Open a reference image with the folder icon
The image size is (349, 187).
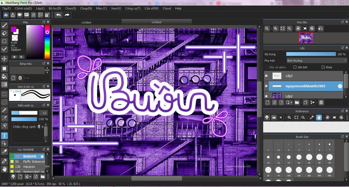click(274, 117)
